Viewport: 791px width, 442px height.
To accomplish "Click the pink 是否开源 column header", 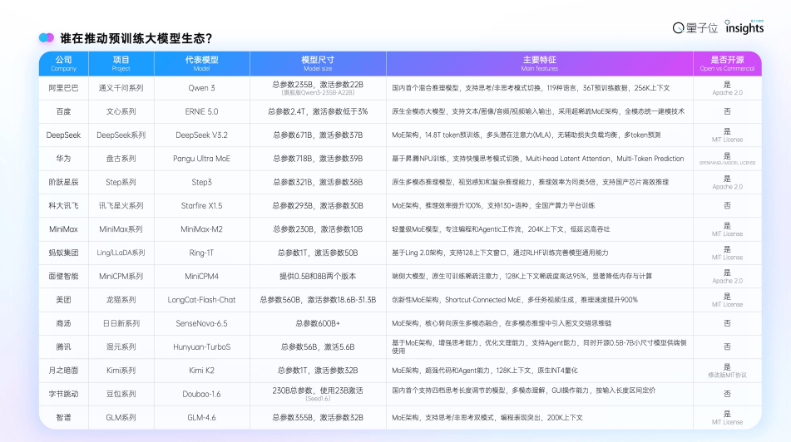I will click(727, 63).
